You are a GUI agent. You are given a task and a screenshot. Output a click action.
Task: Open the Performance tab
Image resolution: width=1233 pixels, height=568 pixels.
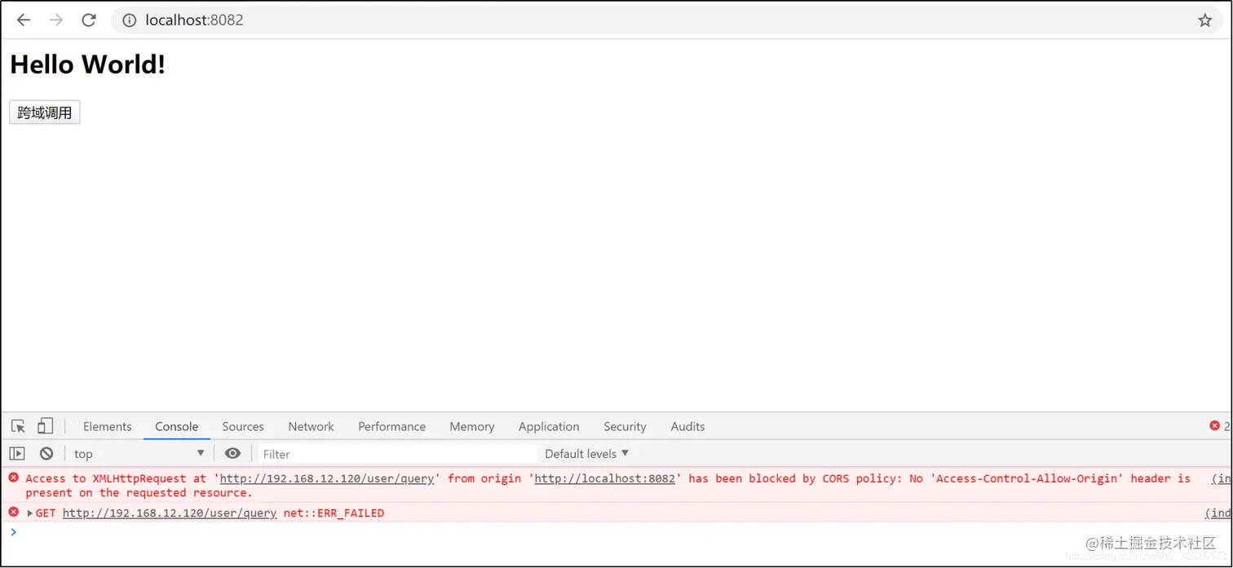point(391,426)
